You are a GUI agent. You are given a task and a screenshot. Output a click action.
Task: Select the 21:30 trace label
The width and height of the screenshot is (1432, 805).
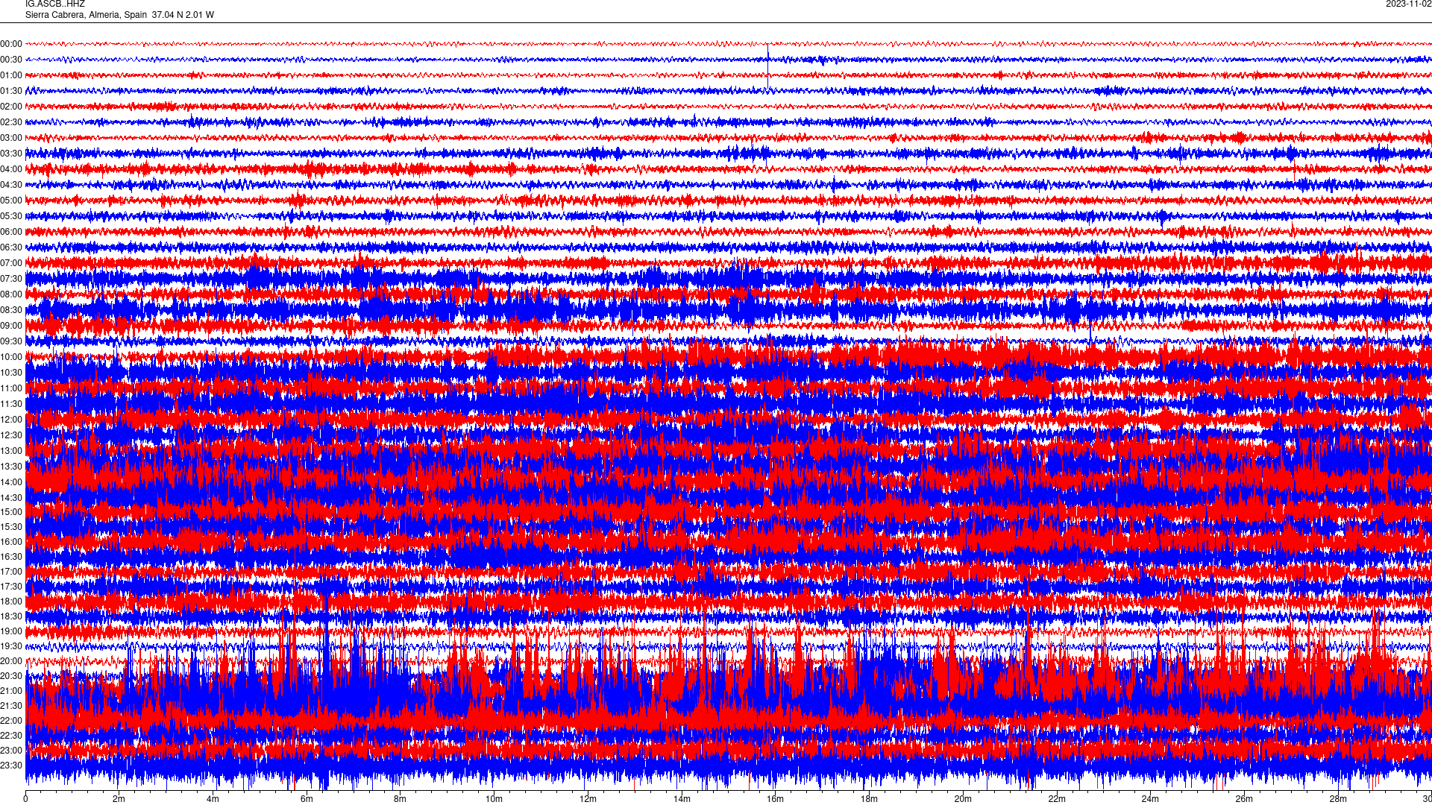11,706
